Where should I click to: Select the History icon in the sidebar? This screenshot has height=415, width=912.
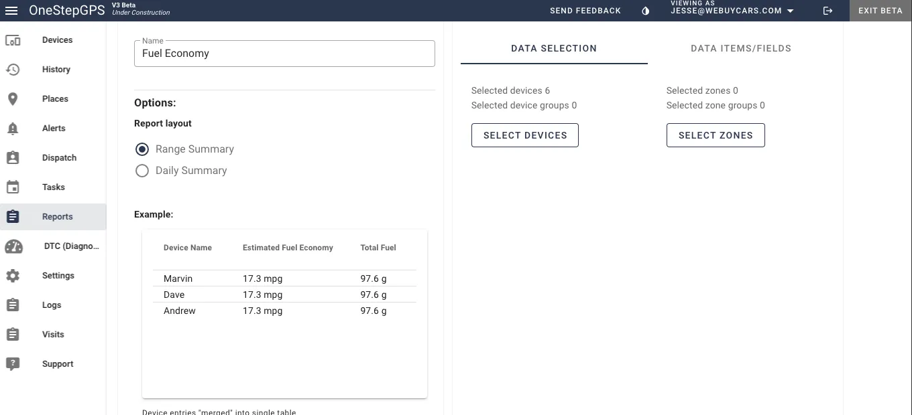pos(13,70)
